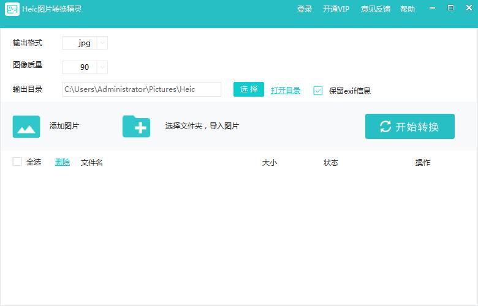Image resolution: width=478 pixels, height=306 pixels.
Task: Open 登录 in the title bar
Action: click(305, 9)
